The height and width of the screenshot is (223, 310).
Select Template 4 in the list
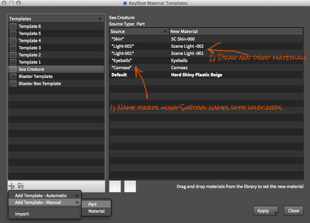30,41
